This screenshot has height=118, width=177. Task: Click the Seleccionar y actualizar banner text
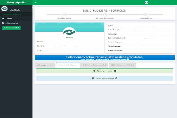tap(104, 57)
